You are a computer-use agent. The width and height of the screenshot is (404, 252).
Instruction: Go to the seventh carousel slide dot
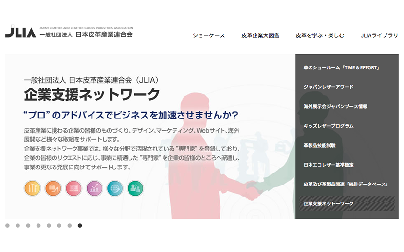click(x=69, y=225)
